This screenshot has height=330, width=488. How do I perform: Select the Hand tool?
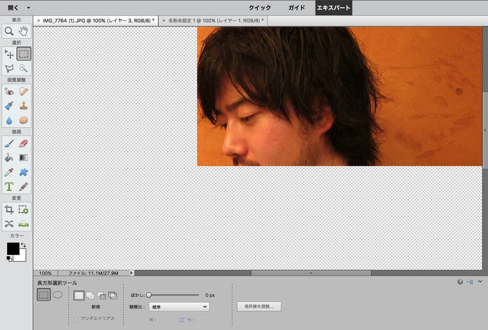[24, 32]
